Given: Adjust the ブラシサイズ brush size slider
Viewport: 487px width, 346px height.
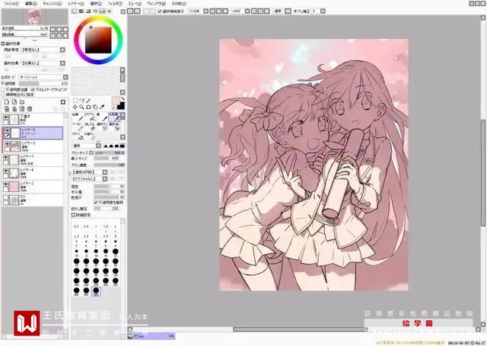Looking at the screenshot, I should coord(110,152).
